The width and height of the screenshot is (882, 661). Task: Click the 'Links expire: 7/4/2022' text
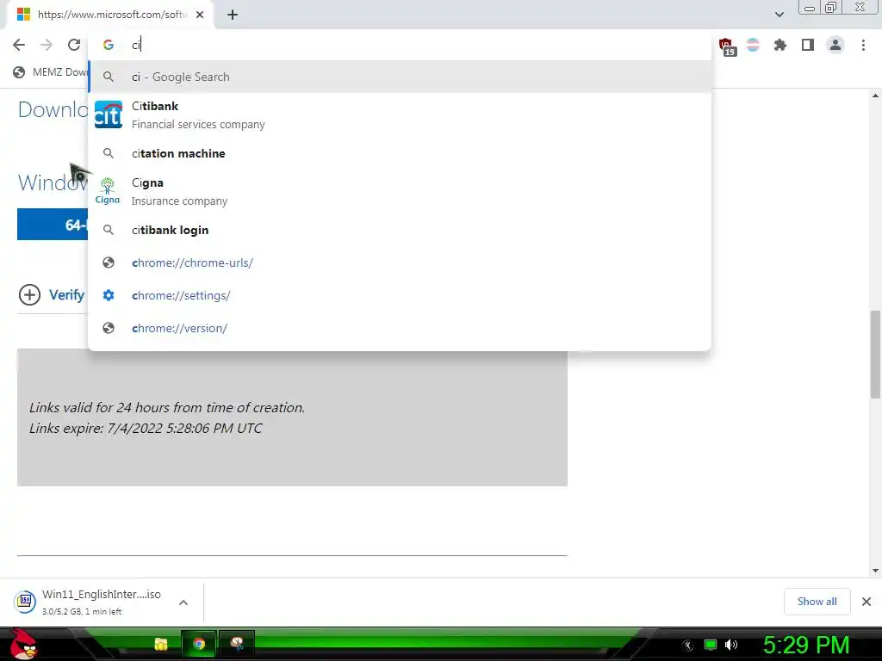click(145, 429)
